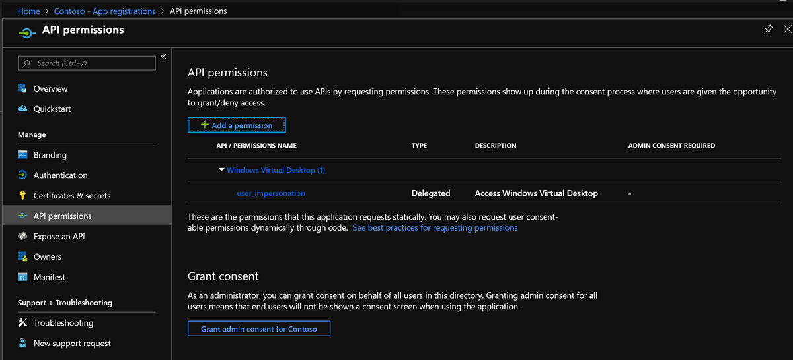Close the API permissions blade
This screenshot has width=793, height=360.
point(787,30)
